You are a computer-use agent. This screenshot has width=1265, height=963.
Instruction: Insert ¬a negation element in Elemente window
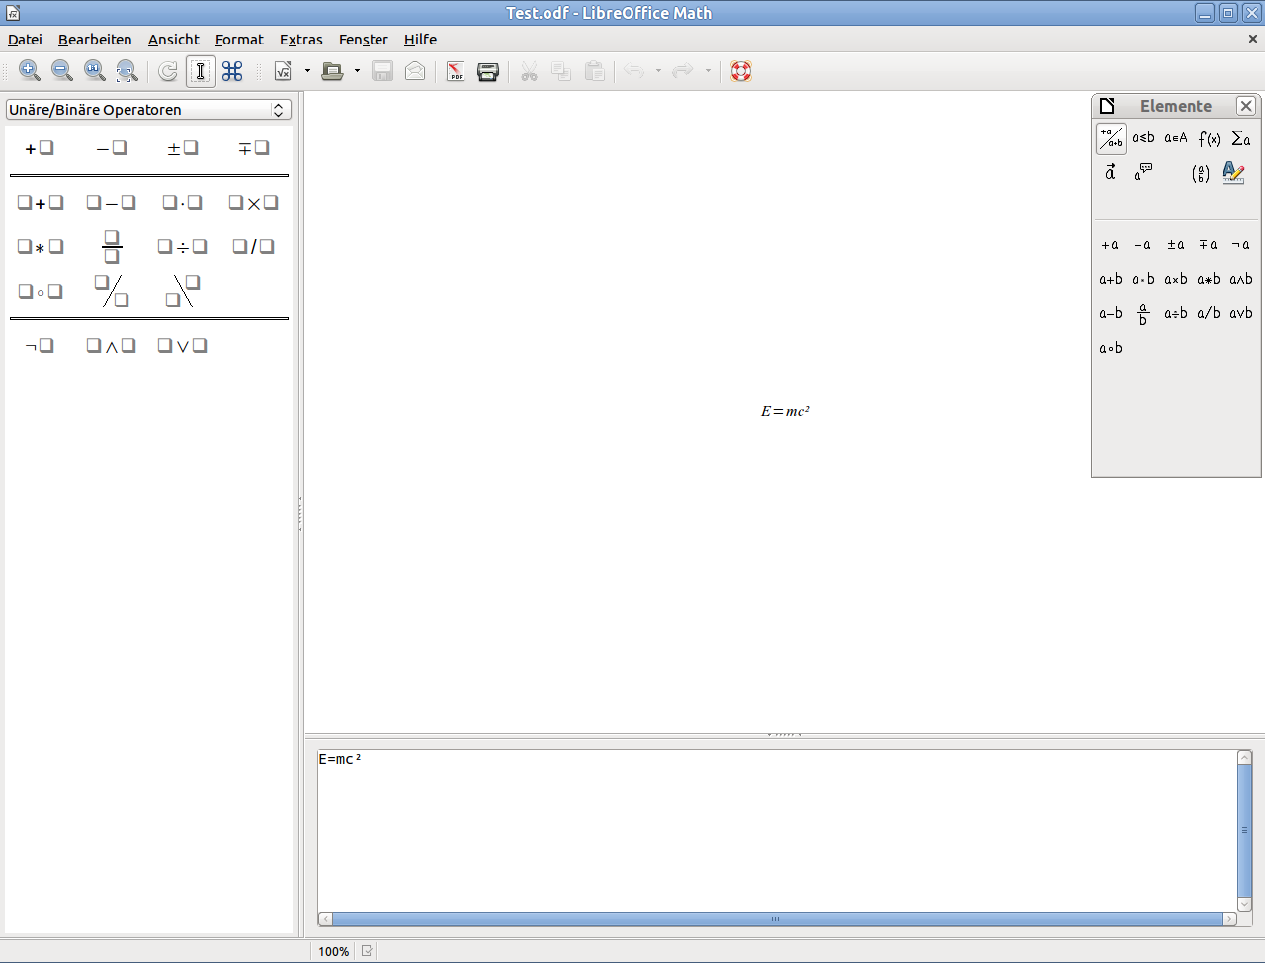[x=1241, y=245]
